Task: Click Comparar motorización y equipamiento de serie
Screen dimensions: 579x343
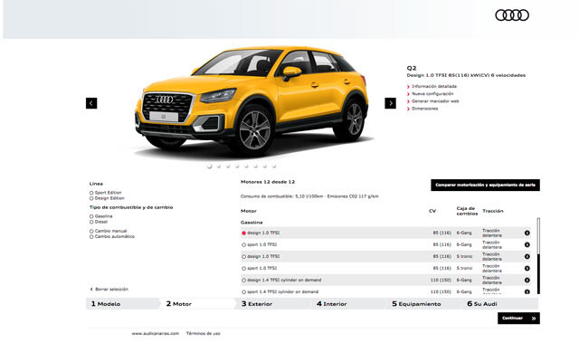Action: click(485, 185)
